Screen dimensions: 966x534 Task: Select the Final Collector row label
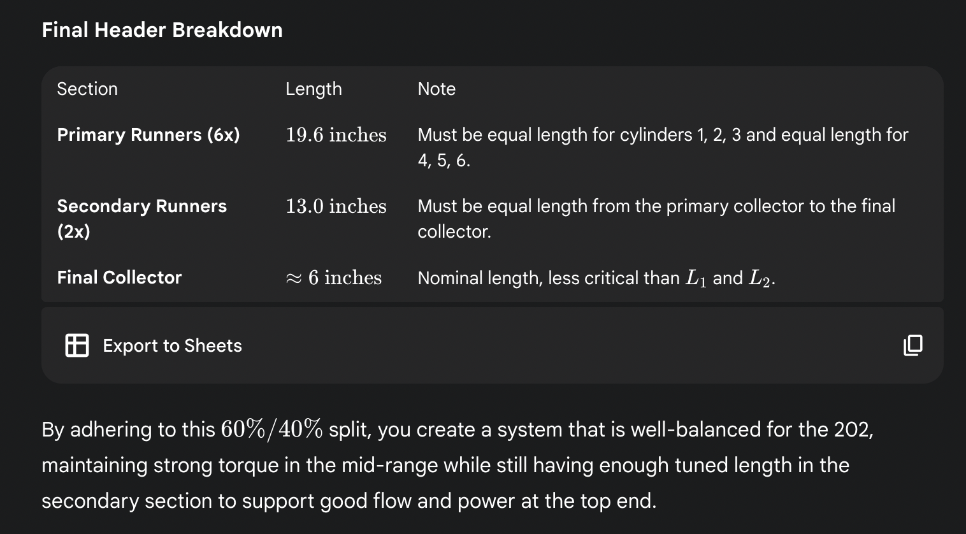(119, 277)
